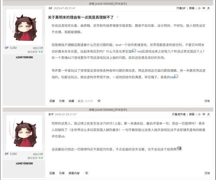Click 收藏 to bookmark the first post

(x=71, y=101)
